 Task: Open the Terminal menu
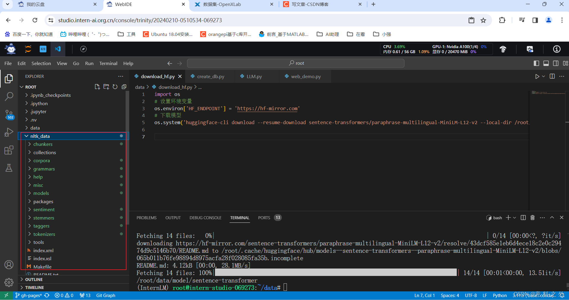tap(108, 63)
